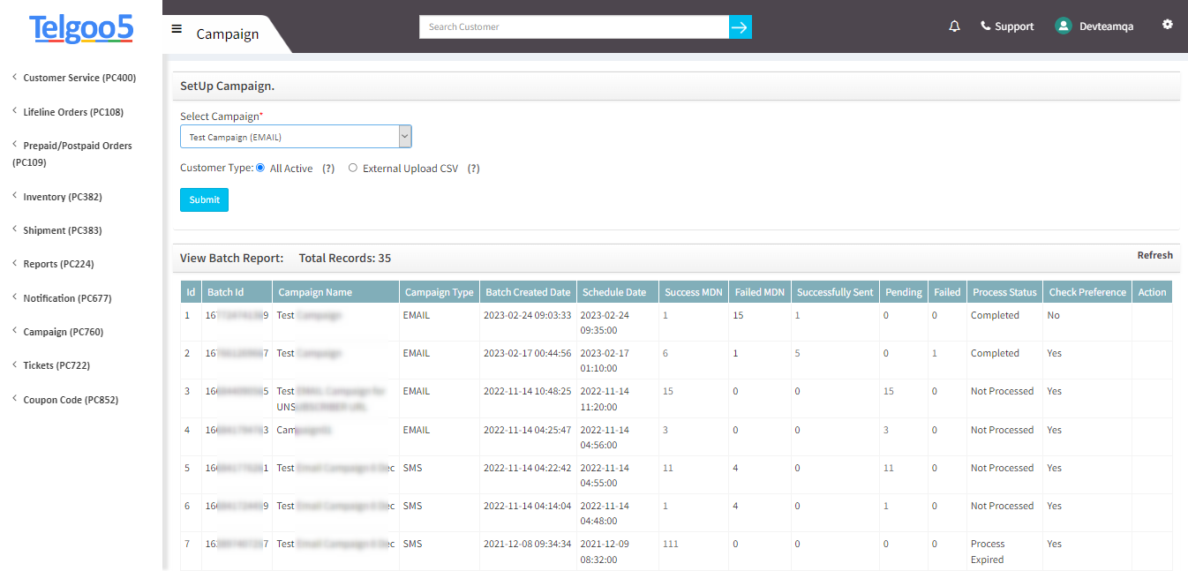Screen dimensions: 1188x571
Task: Open the hamburger navigation menu
Action: (176, 27)
